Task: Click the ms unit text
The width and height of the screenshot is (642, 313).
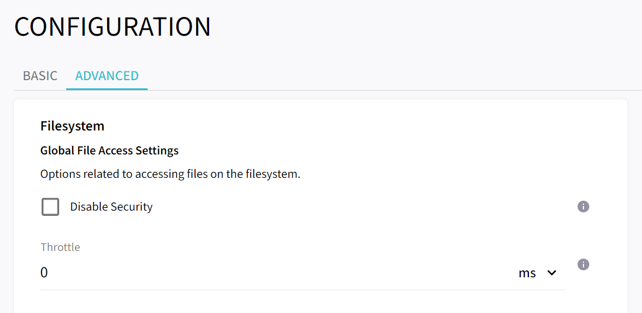Action: tap(527, 273)
